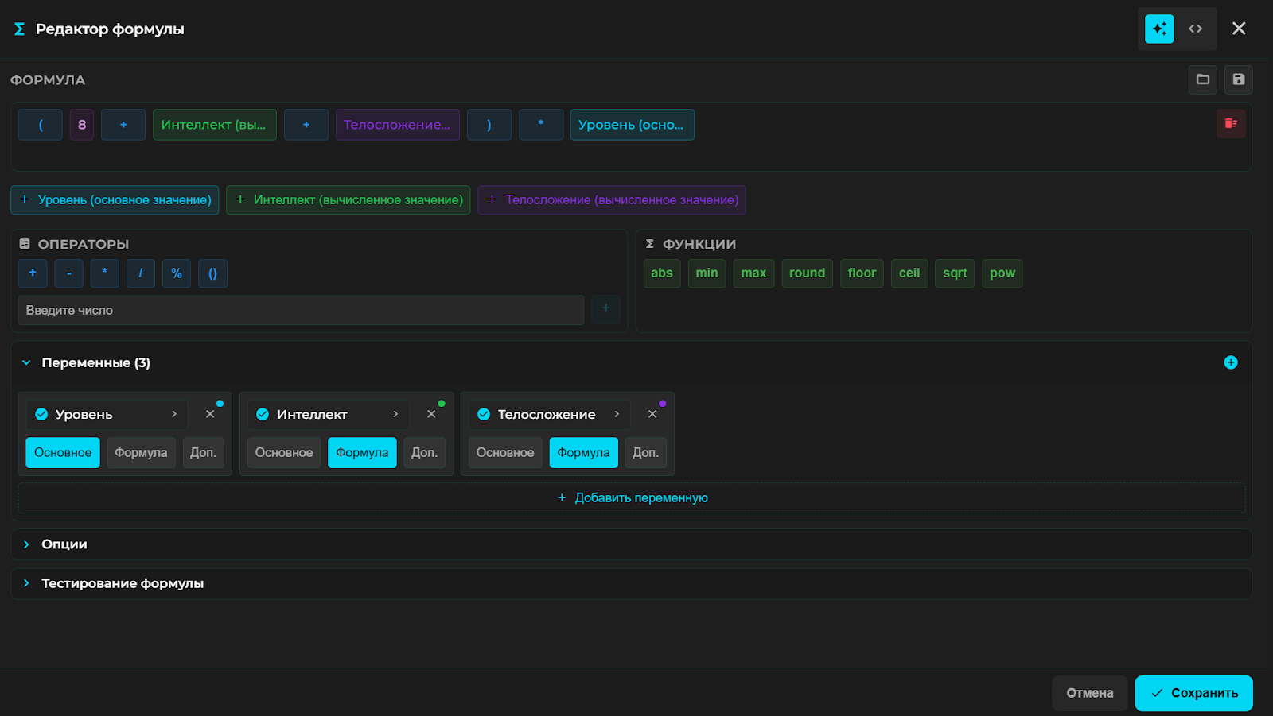Switch to code view mode icon
The height and width of the screenshot is (716, 1273).
pyautogui.click(x=1195, y=29)
